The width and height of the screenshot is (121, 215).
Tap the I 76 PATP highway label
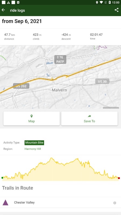tap(60, 59)
